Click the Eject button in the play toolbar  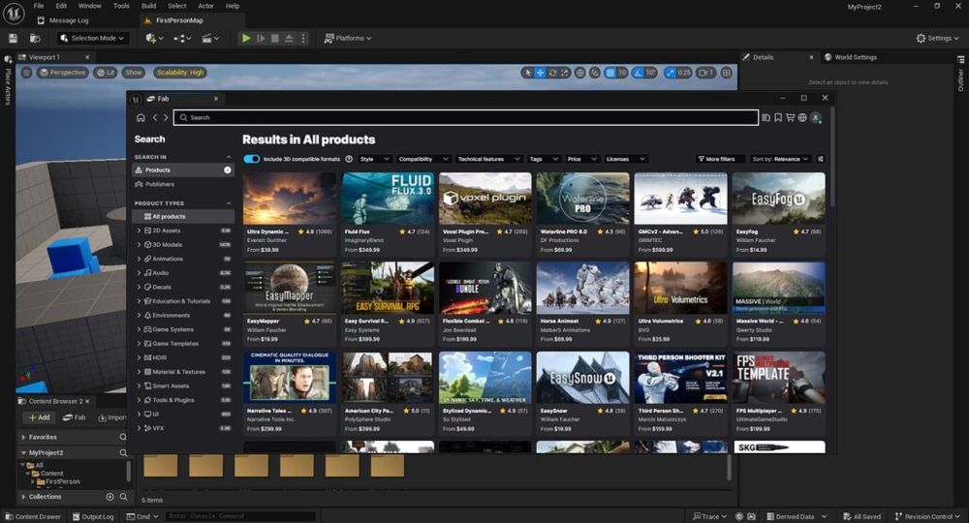[289, 39]
